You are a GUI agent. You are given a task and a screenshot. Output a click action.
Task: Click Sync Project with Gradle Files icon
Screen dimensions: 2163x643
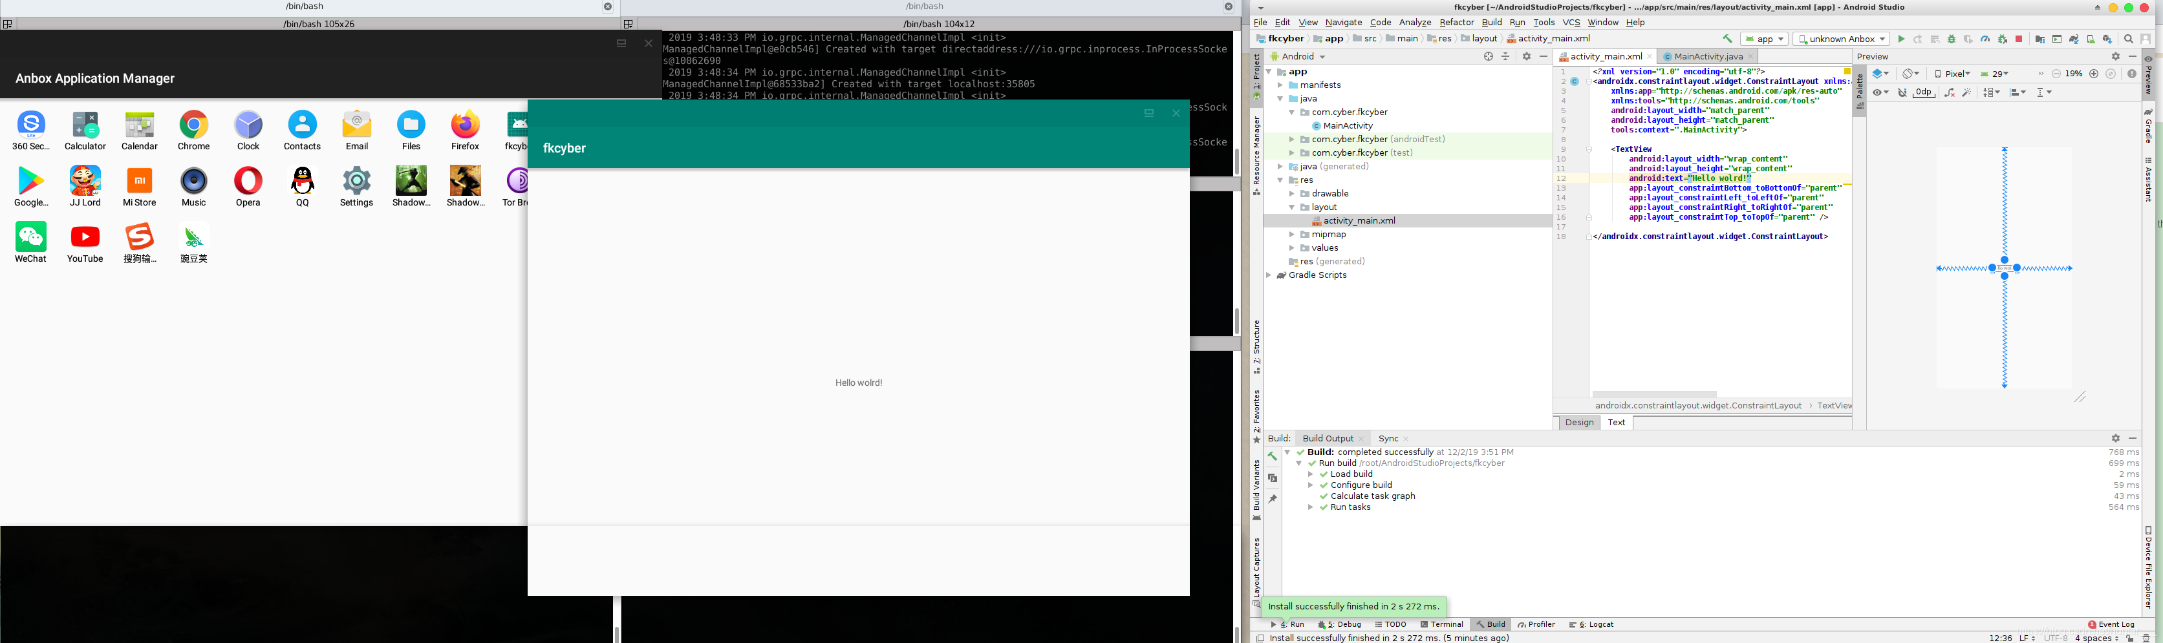point(2074,39)
